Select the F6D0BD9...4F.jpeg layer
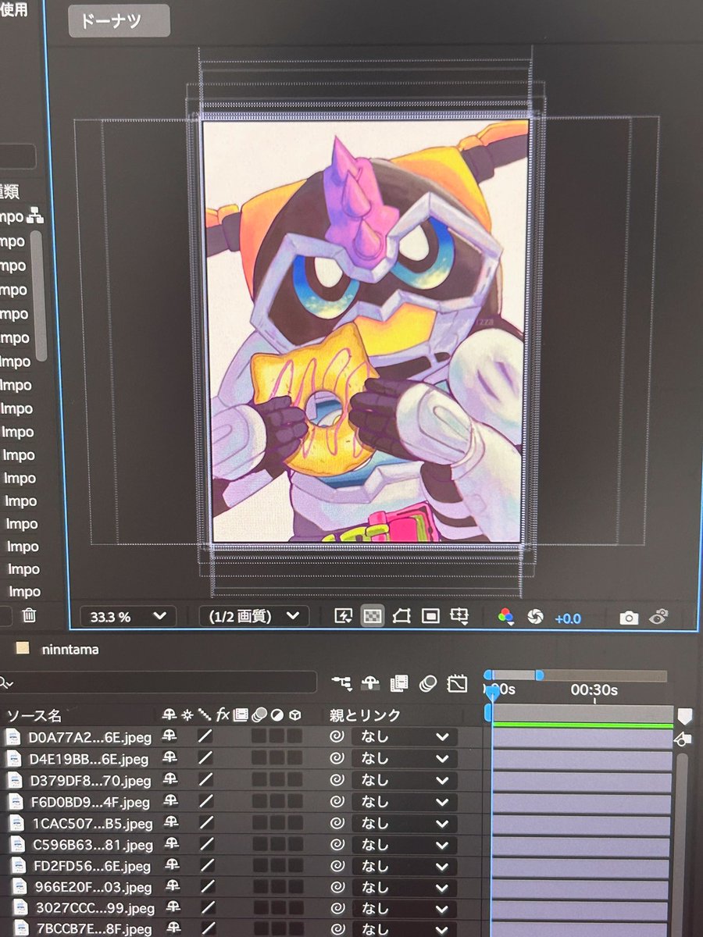The height and width of the screenshot is (937, 703). 91,801
